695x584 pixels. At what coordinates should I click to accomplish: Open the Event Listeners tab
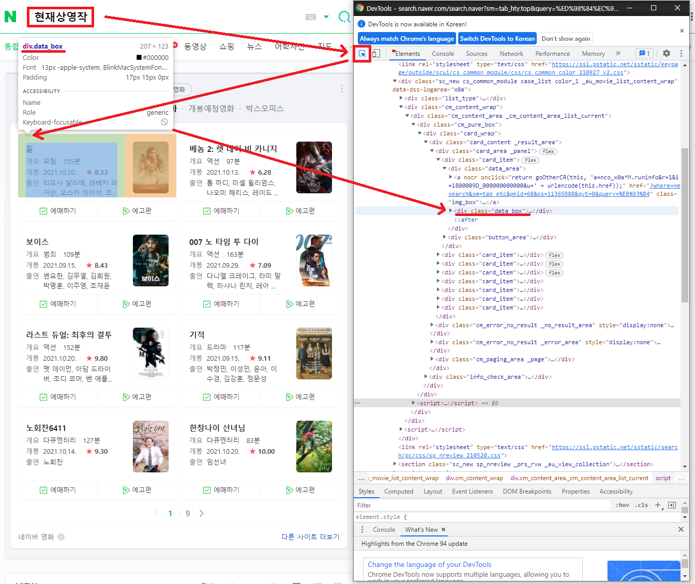(x=473, y=491)
